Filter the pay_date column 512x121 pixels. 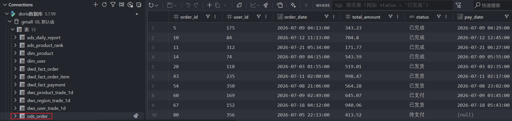coord(507,17)
